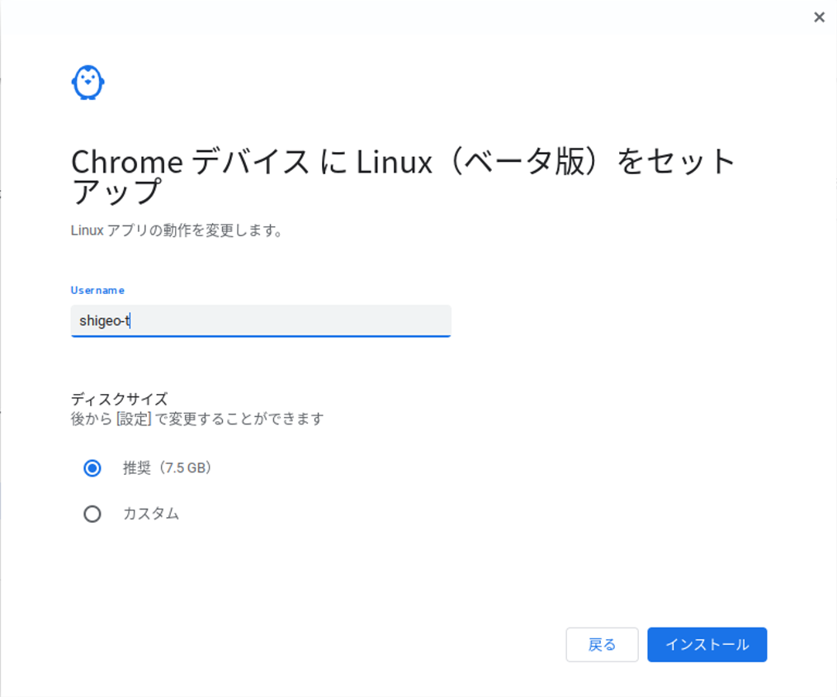
Task: Select the 推奨 (7.5 GB) radio button
Action: (x=92, y=468)
